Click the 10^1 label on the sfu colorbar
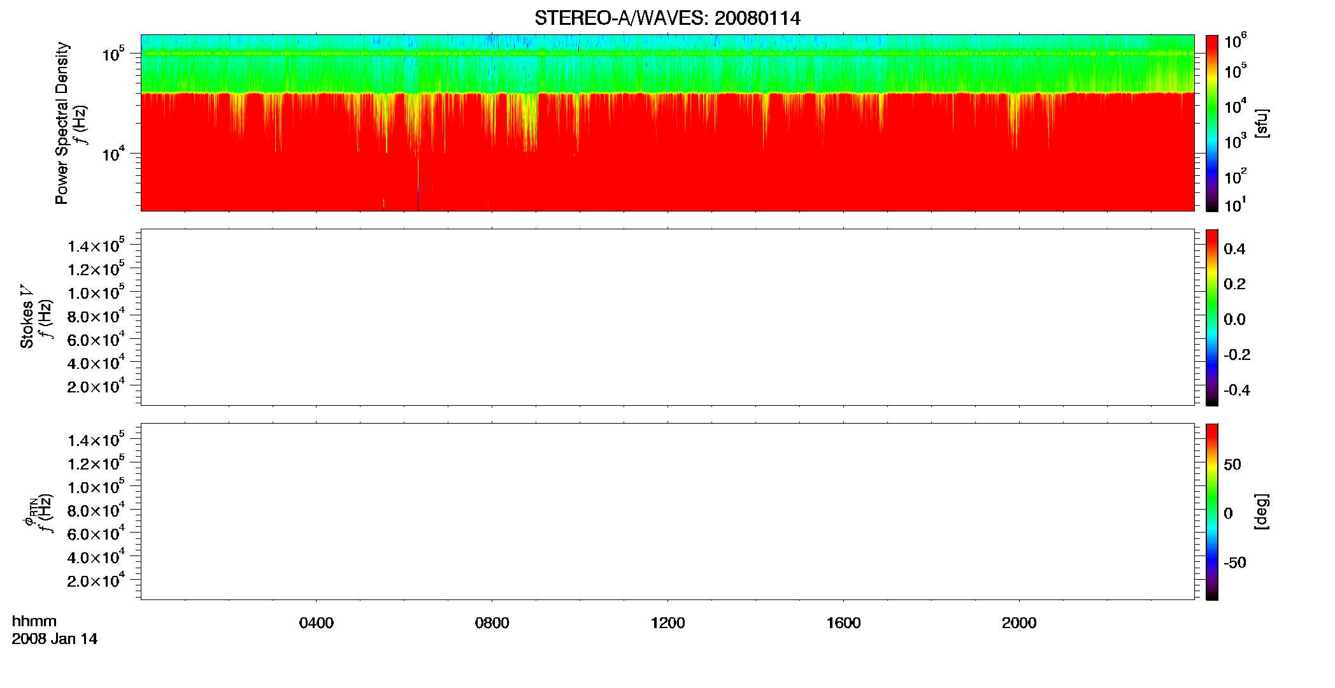The height and width of the screenshot is (688, 1335). [x=1236, y=204]
